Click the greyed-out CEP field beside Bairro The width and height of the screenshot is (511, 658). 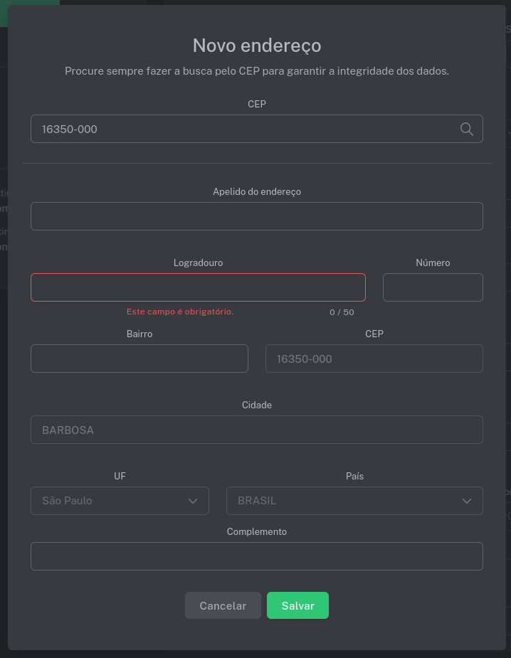click(374, 359)
